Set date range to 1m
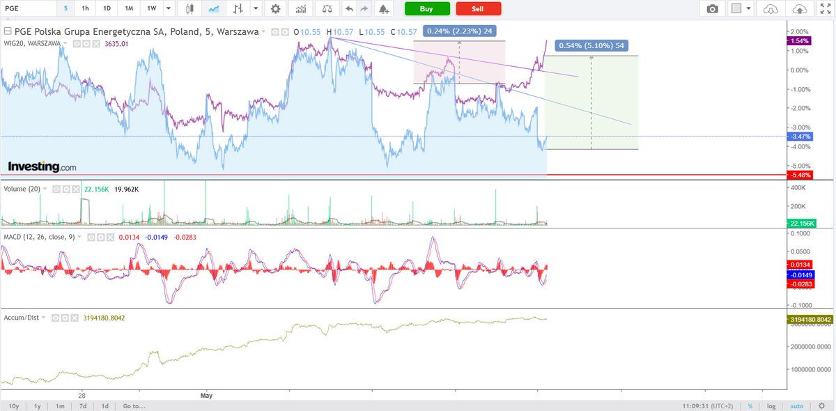Image resolution: width=836 pixels, height=411 pixels. point(61,405)
